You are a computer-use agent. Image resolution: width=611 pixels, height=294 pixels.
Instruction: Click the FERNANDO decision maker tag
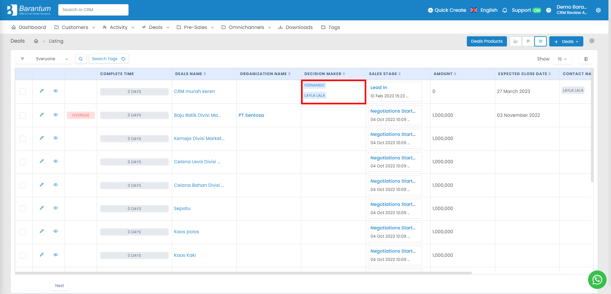314,85
